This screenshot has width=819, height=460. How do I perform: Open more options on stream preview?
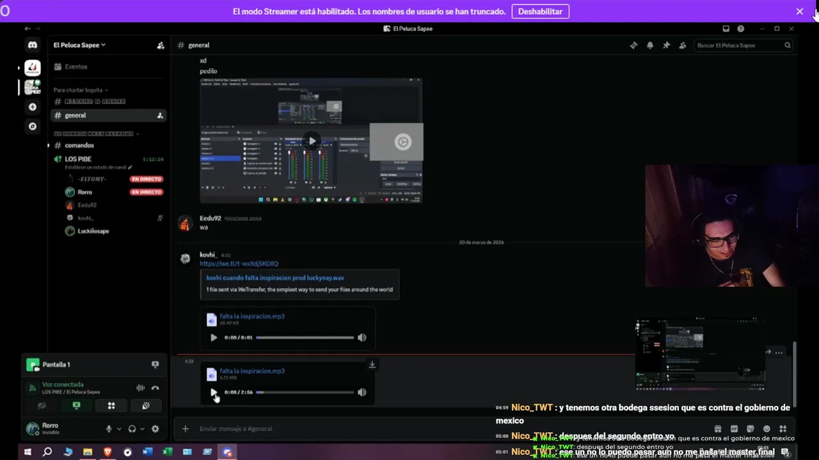point(779,353)
